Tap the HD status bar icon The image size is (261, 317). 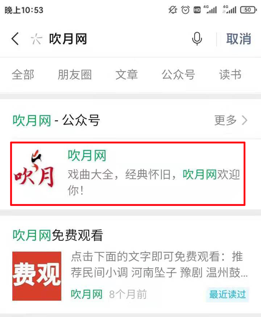tap(197, 10)
